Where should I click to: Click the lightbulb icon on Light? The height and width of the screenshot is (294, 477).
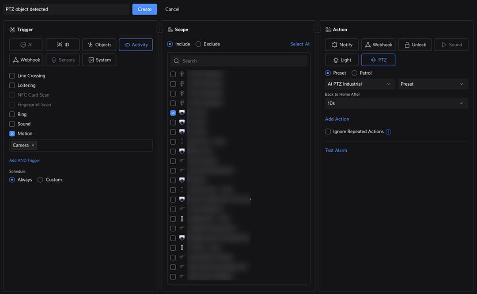coord(336,60)
